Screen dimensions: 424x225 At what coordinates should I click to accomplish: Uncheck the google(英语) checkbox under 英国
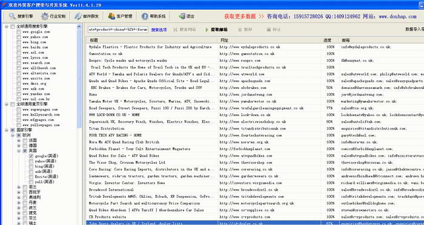(31, 156)
